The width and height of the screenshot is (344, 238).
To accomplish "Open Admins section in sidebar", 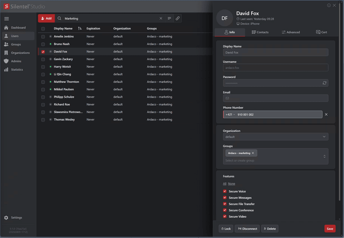I will point(18,61).
